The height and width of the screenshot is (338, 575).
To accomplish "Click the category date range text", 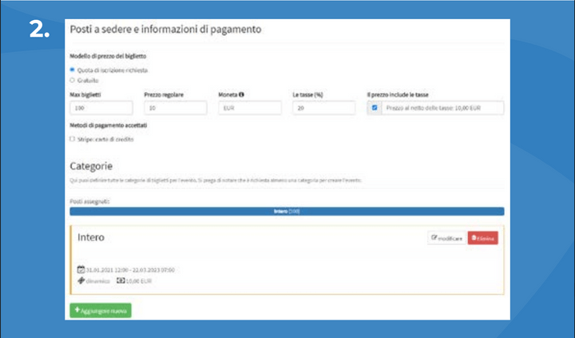I will pos(130,270).
